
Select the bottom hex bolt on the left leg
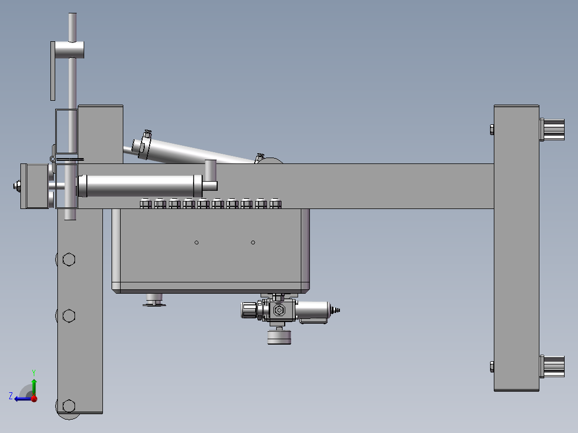[x=69, y=406]
